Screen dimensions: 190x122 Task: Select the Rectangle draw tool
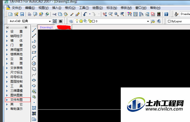(x=34, y=52)
